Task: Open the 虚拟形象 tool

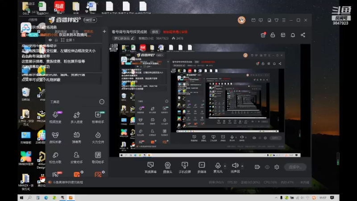Action: (55, 138)
